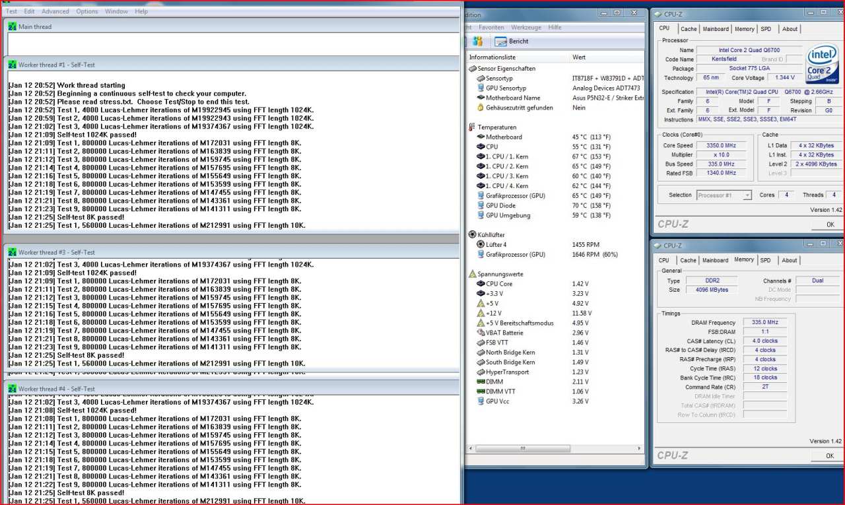This screenshot has width=845, height=505.
Task: Select the North Bridge Kern icon
Action: 480,353
